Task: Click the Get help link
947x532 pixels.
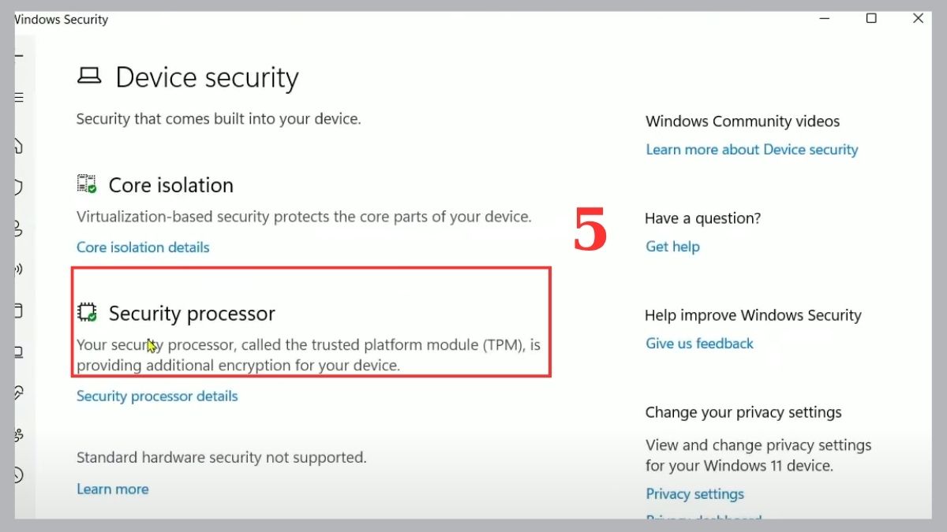Action: [x=672, y=247]
